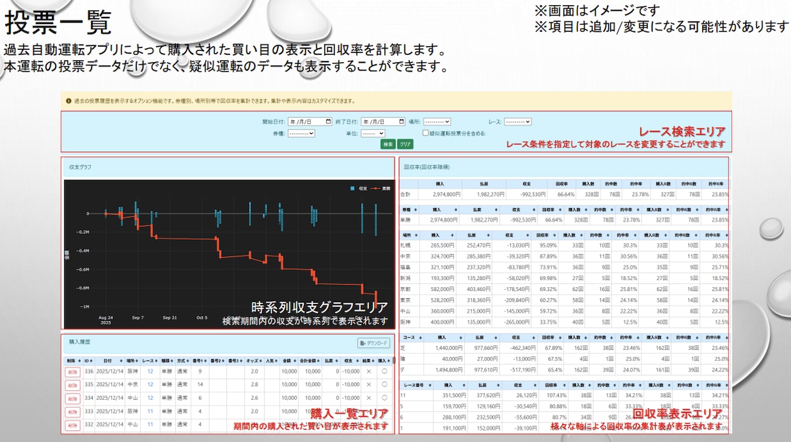Sort purchase history by ID column
Screen dimensions: 791x442
(x=89, y=360)
